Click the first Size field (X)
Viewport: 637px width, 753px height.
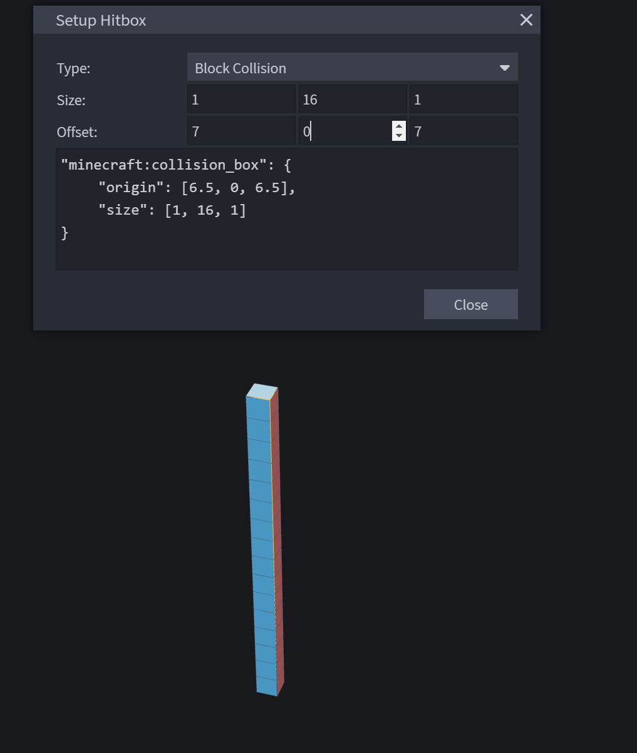pos(241,99)
